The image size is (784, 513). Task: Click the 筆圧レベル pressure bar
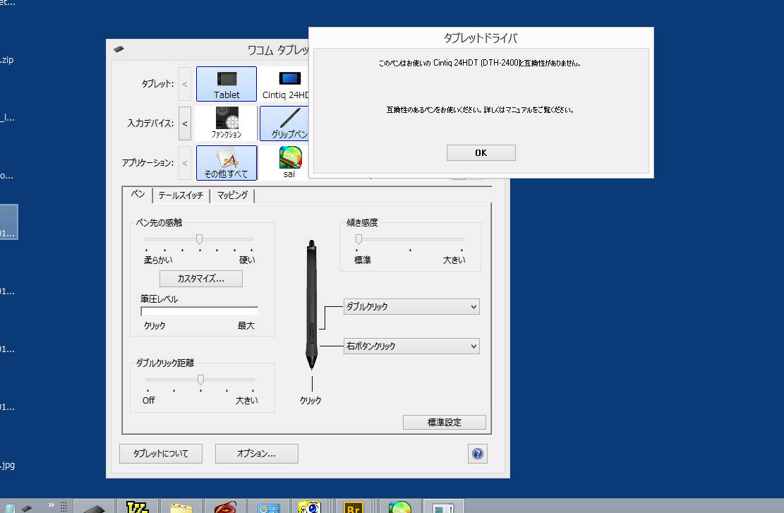click(x=200, y=311)
